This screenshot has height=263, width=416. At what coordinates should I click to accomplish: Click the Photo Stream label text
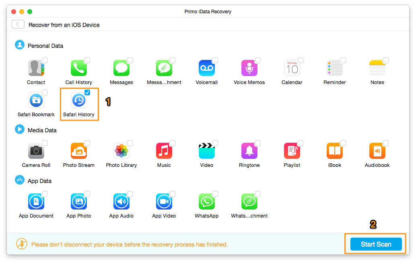(79, 165)
